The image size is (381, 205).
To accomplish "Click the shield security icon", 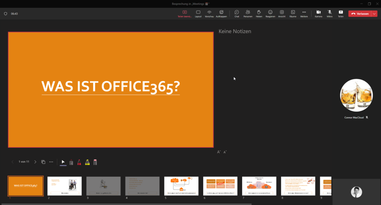I will point(6,14).
